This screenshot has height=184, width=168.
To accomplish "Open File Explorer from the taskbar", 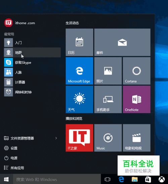I will [134, 179].
